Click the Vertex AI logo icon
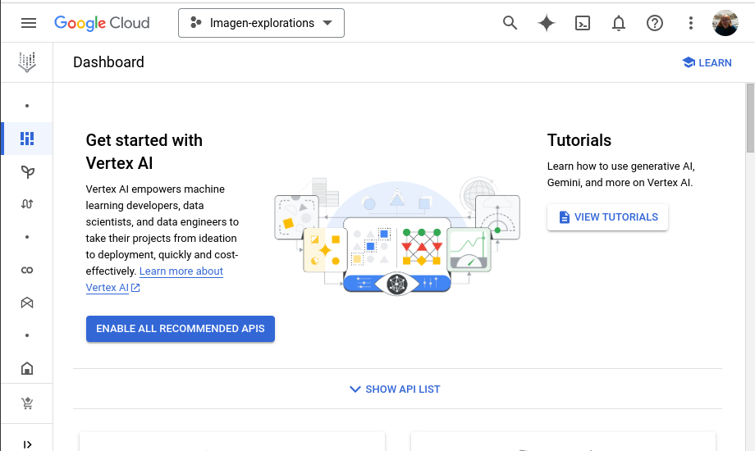 point(27,61)
